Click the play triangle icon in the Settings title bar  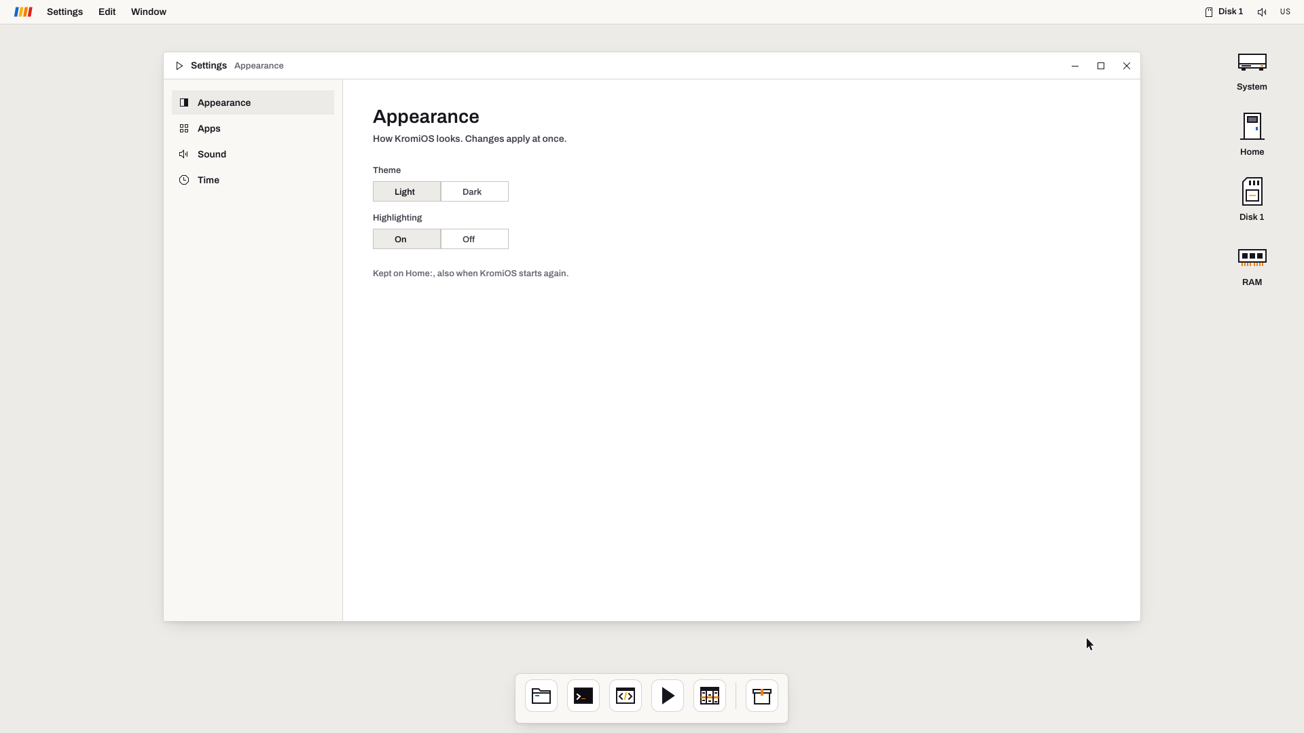179,66
